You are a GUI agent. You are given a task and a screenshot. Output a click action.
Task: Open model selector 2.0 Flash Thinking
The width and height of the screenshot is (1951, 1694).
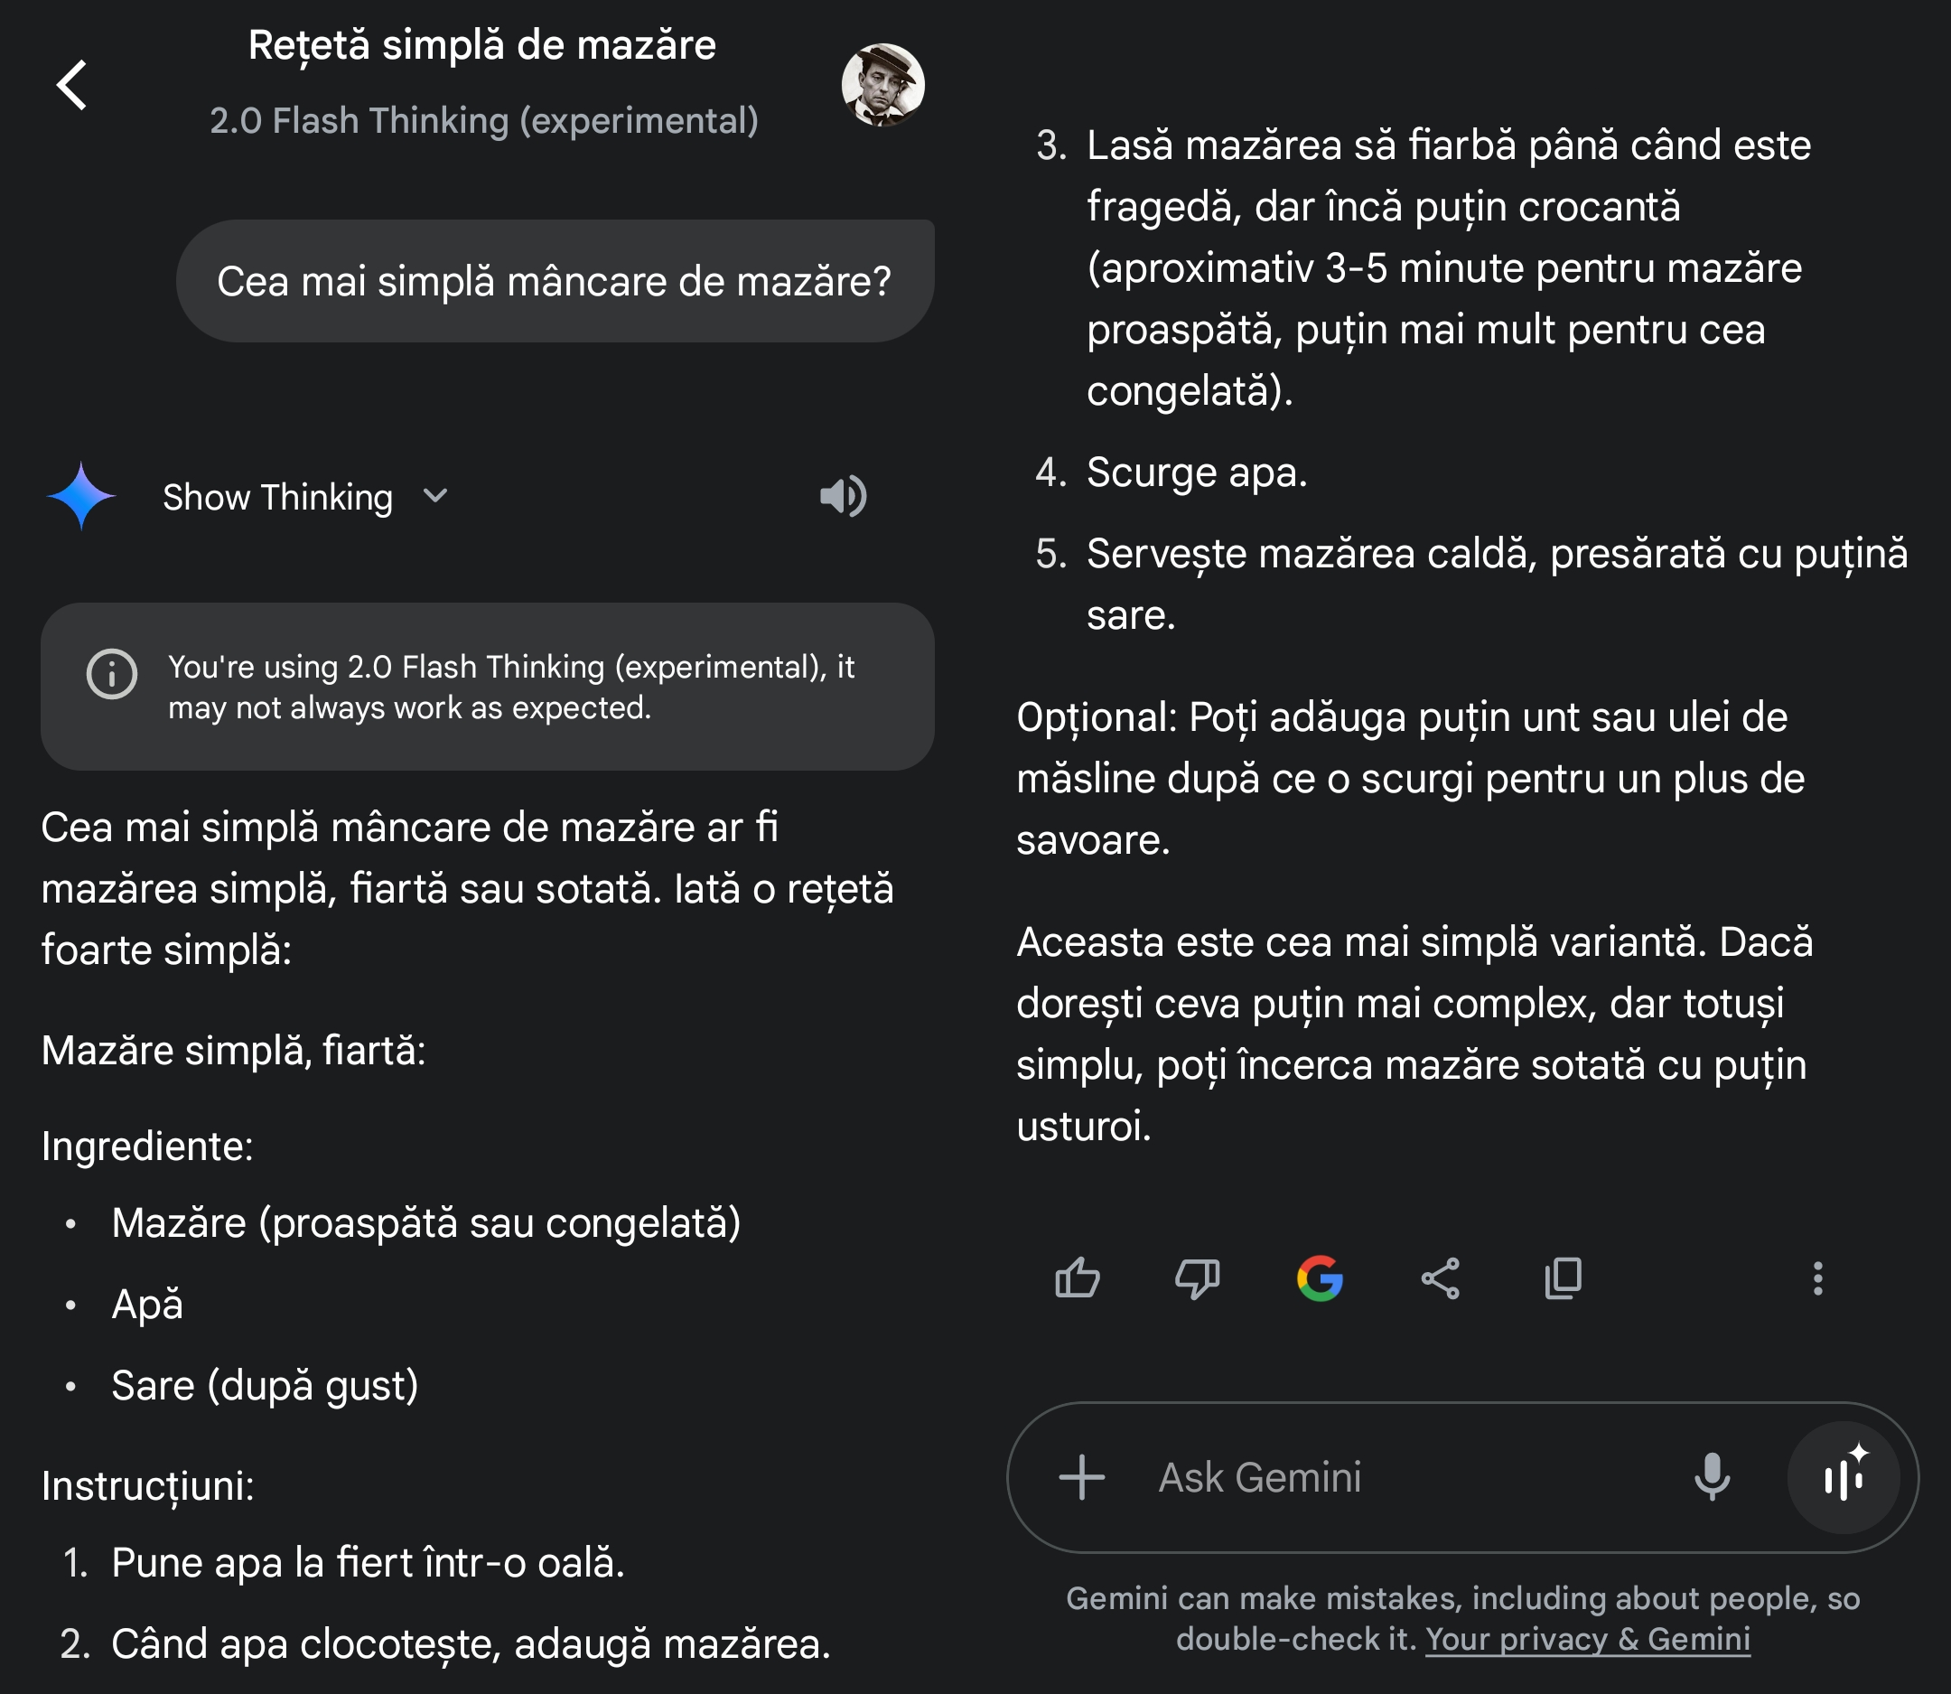click(x=483, y=121)
